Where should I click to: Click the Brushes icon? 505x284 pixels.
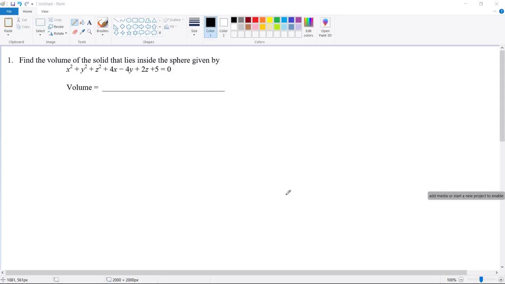point(103,22)
